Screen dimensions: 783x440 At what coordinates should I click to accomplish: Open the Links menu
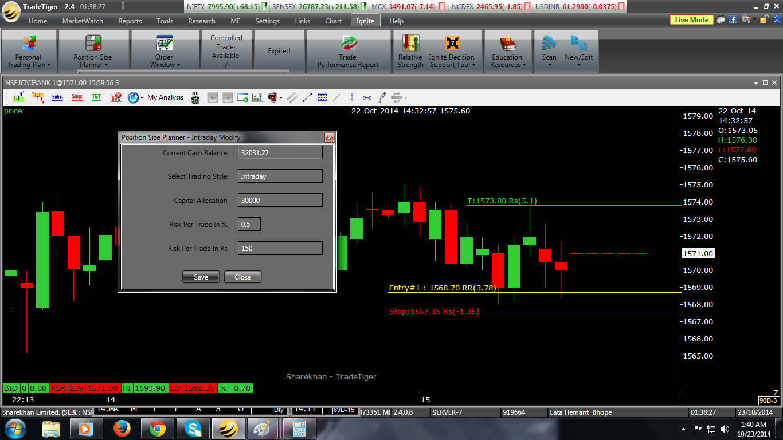point(303,21)
